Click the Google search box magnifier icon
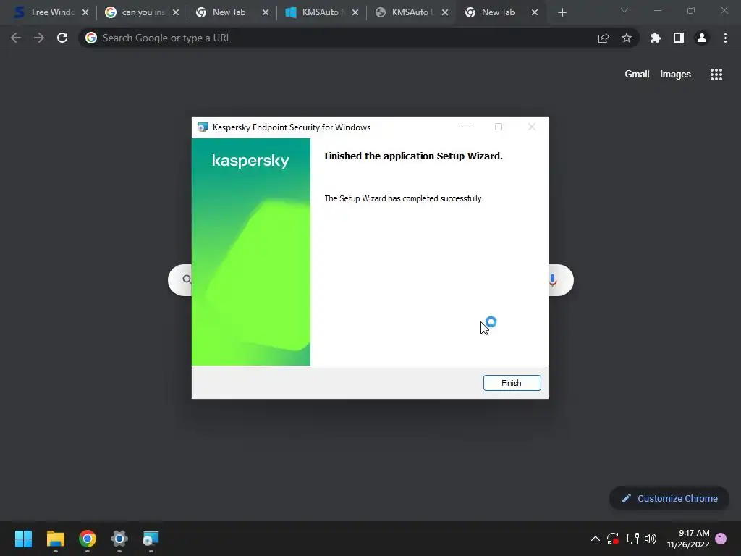The width and height of the screenshot is (741, 556). [187, 279]
